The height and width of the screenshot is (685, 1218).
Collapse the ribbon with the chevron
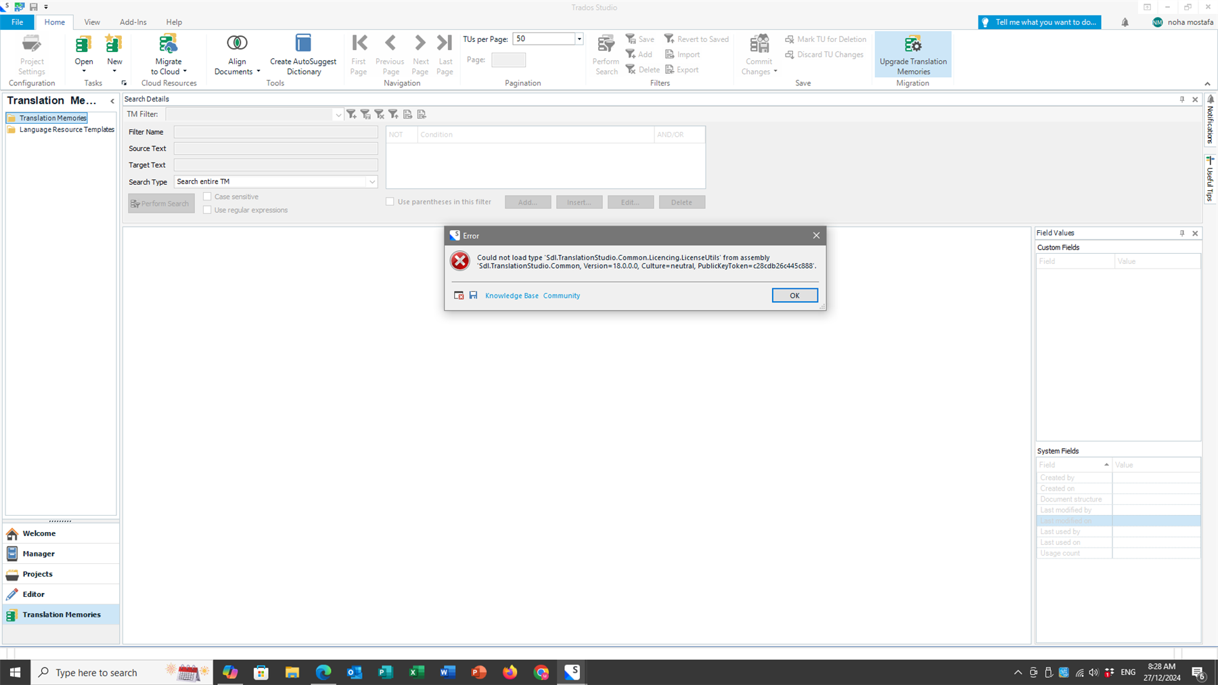(x=1207, y=84)
